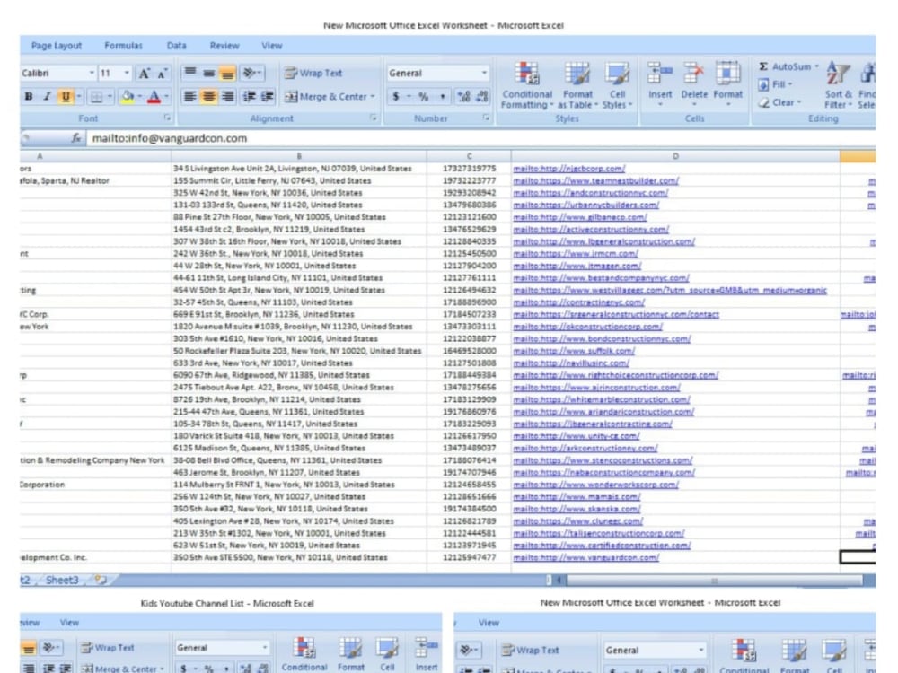Switch to the Sheet3 worksheet tab
This screenshot has height=673, width=898.
click(x=62, y=580)
